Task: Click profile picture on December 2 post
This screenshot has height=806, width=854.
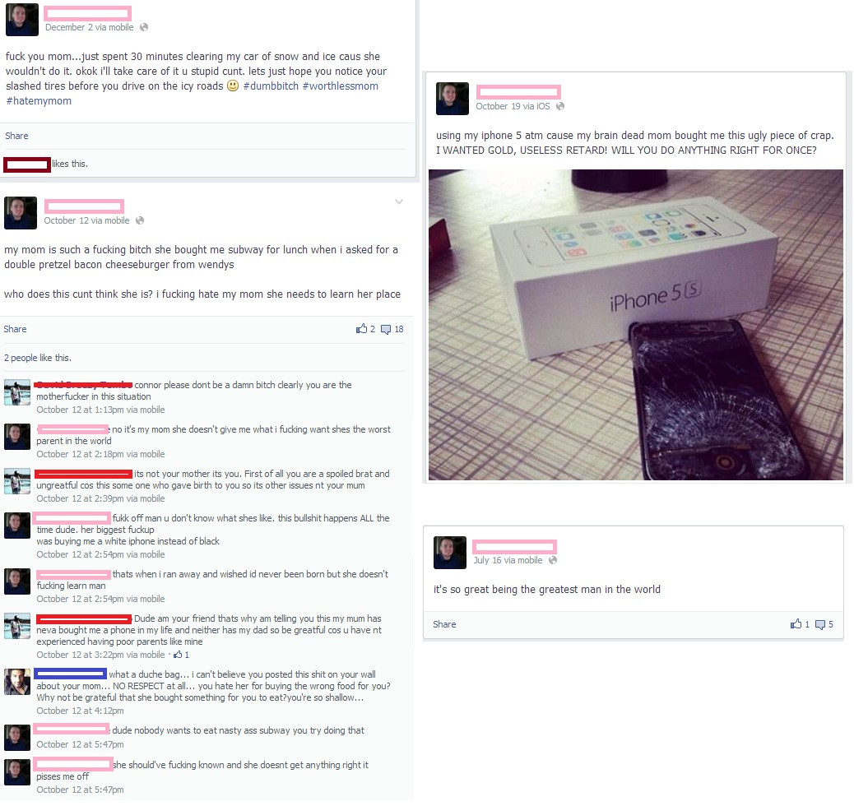Action: click(x=21, y=20)
